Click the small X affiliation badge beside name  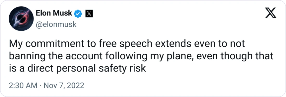tap(89, 14)
